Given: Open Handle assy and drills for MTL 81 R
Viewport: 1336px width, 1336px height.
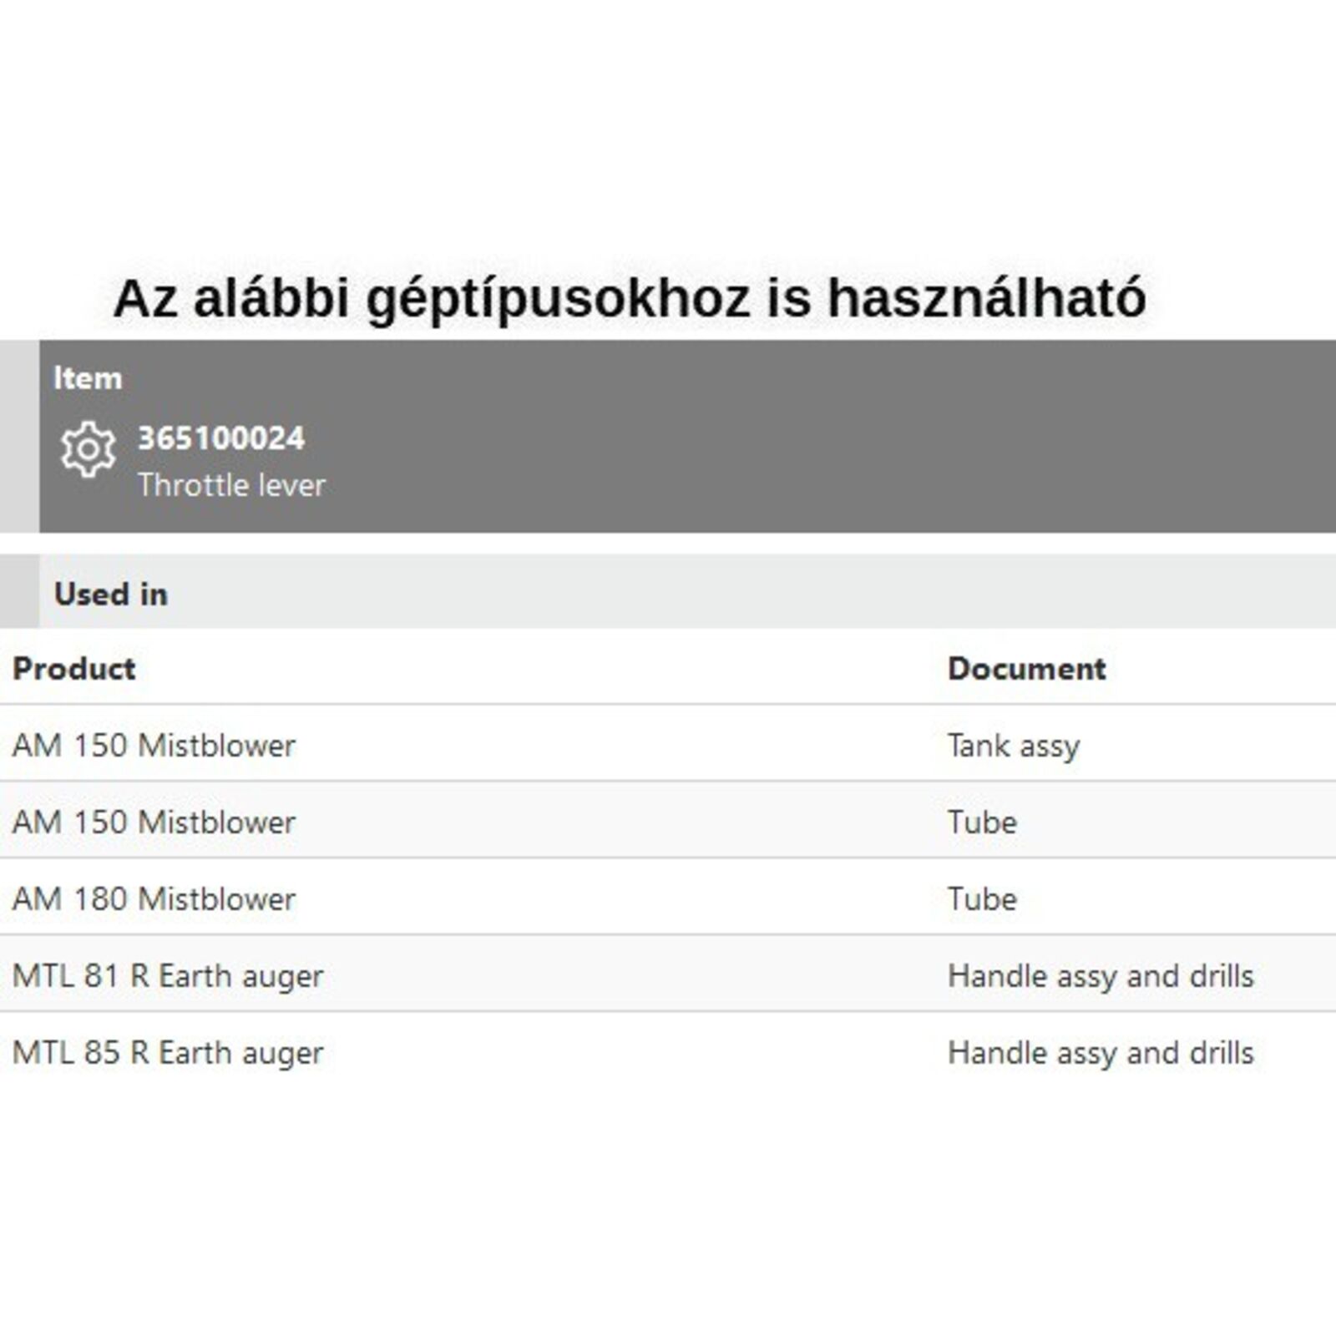Looking at the screenshot, I should (x=1101, y=976).
